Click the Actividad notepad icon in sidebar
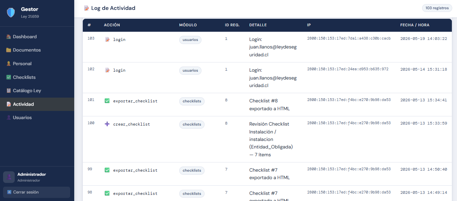This screenshot has width=457, height=201. pyautogui.click(x=9, y=104)
